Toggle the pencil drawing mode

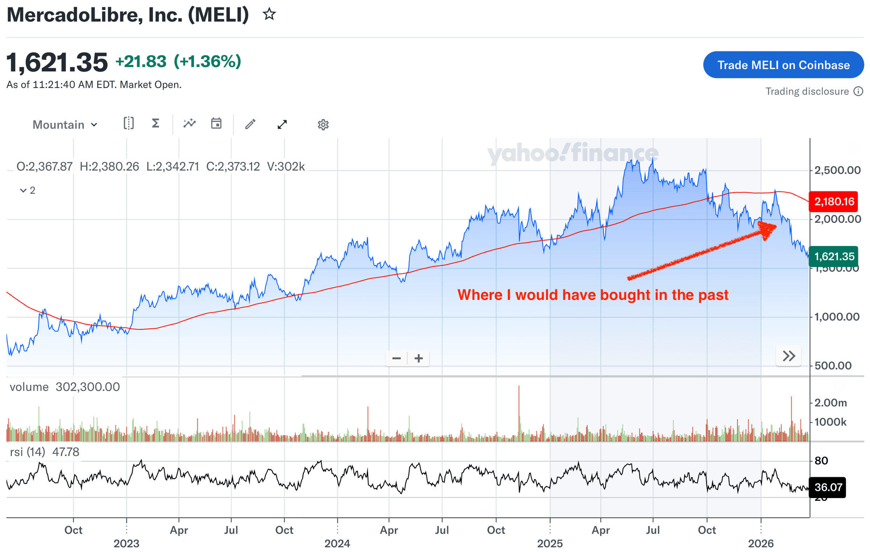coord(250,124)
